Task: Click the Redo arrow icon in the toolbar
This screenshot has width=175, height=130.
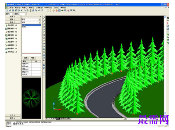Action: pyautogui.click(x=25, y=11)
